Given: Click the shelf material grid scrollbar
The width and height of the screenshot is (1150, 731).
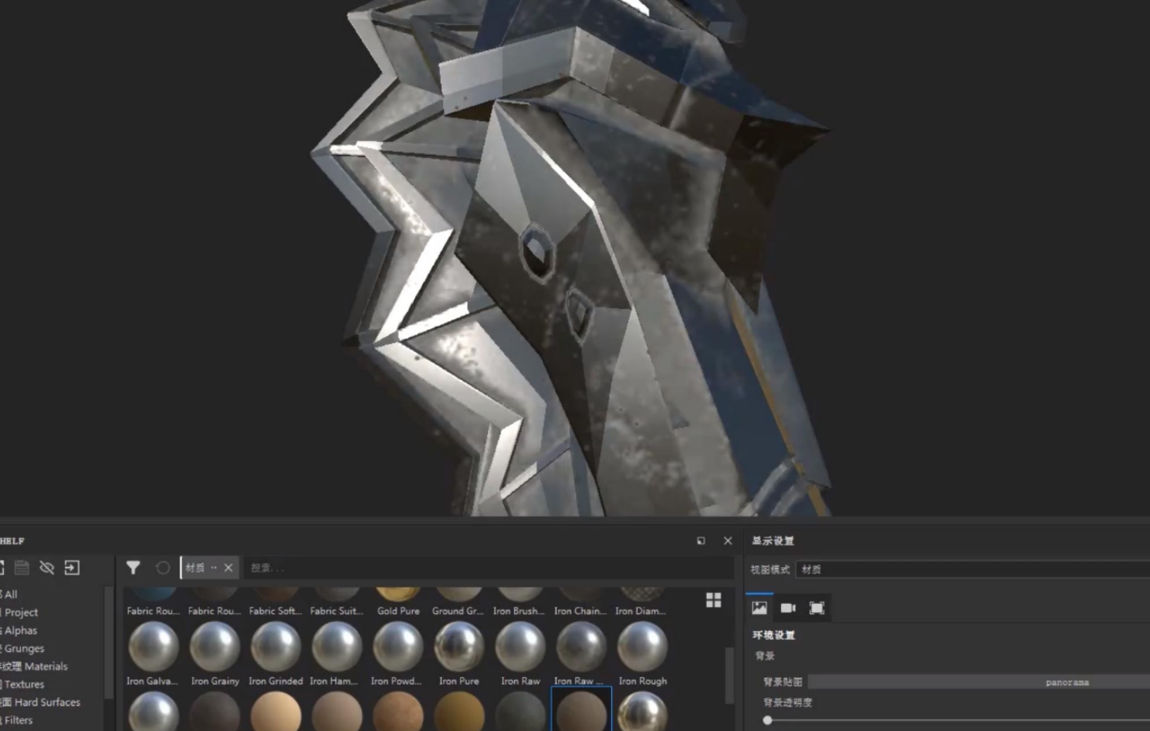Looking at the screenshot, I should (x=729, y=675).
